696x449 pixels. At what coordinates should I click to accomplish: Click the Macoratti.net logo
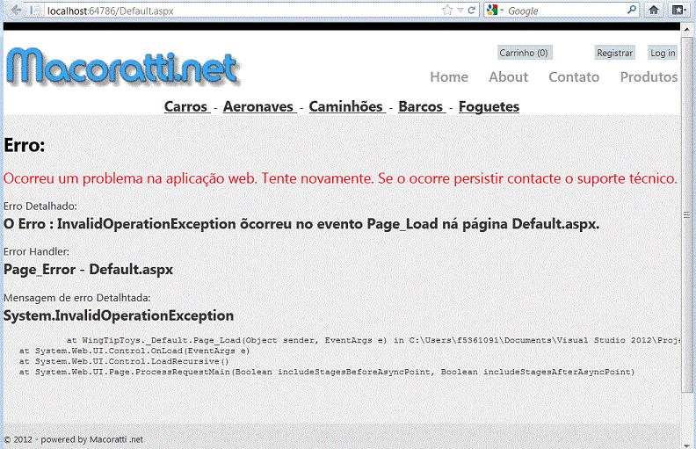(124, 67)
